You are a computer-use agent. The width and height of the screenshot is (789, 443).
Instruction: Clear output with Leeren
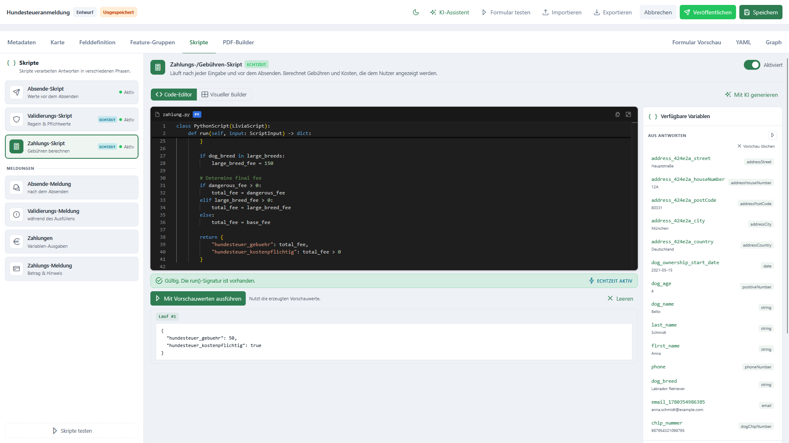(x=620, y=299)
